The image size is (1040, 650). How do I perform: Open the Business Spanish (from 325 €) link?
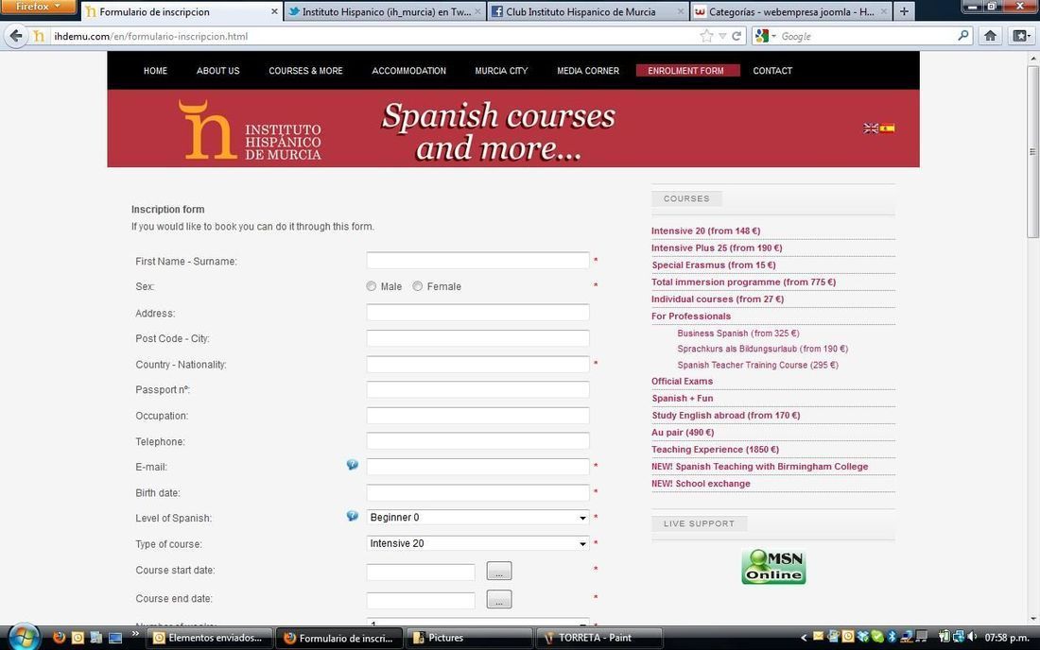(738, 334)
